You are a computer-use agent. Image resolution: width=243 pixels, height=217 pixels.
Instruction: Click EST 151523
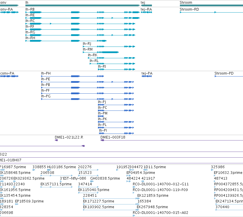point(85,173)
